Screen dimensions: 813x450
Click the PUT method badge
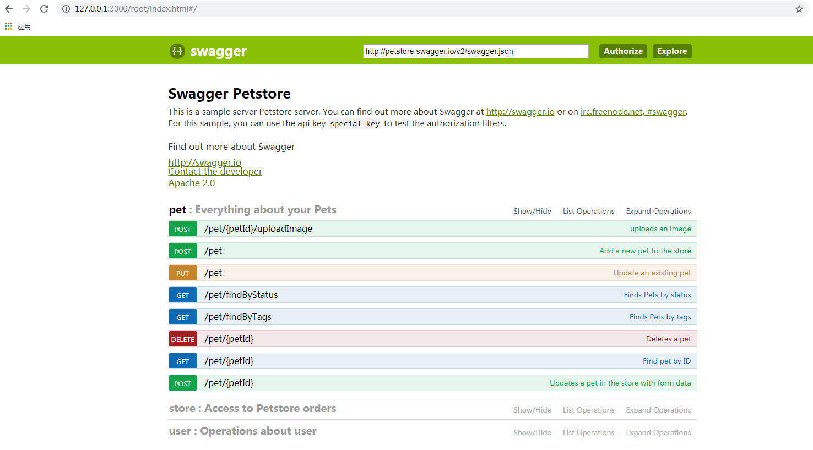183,273
